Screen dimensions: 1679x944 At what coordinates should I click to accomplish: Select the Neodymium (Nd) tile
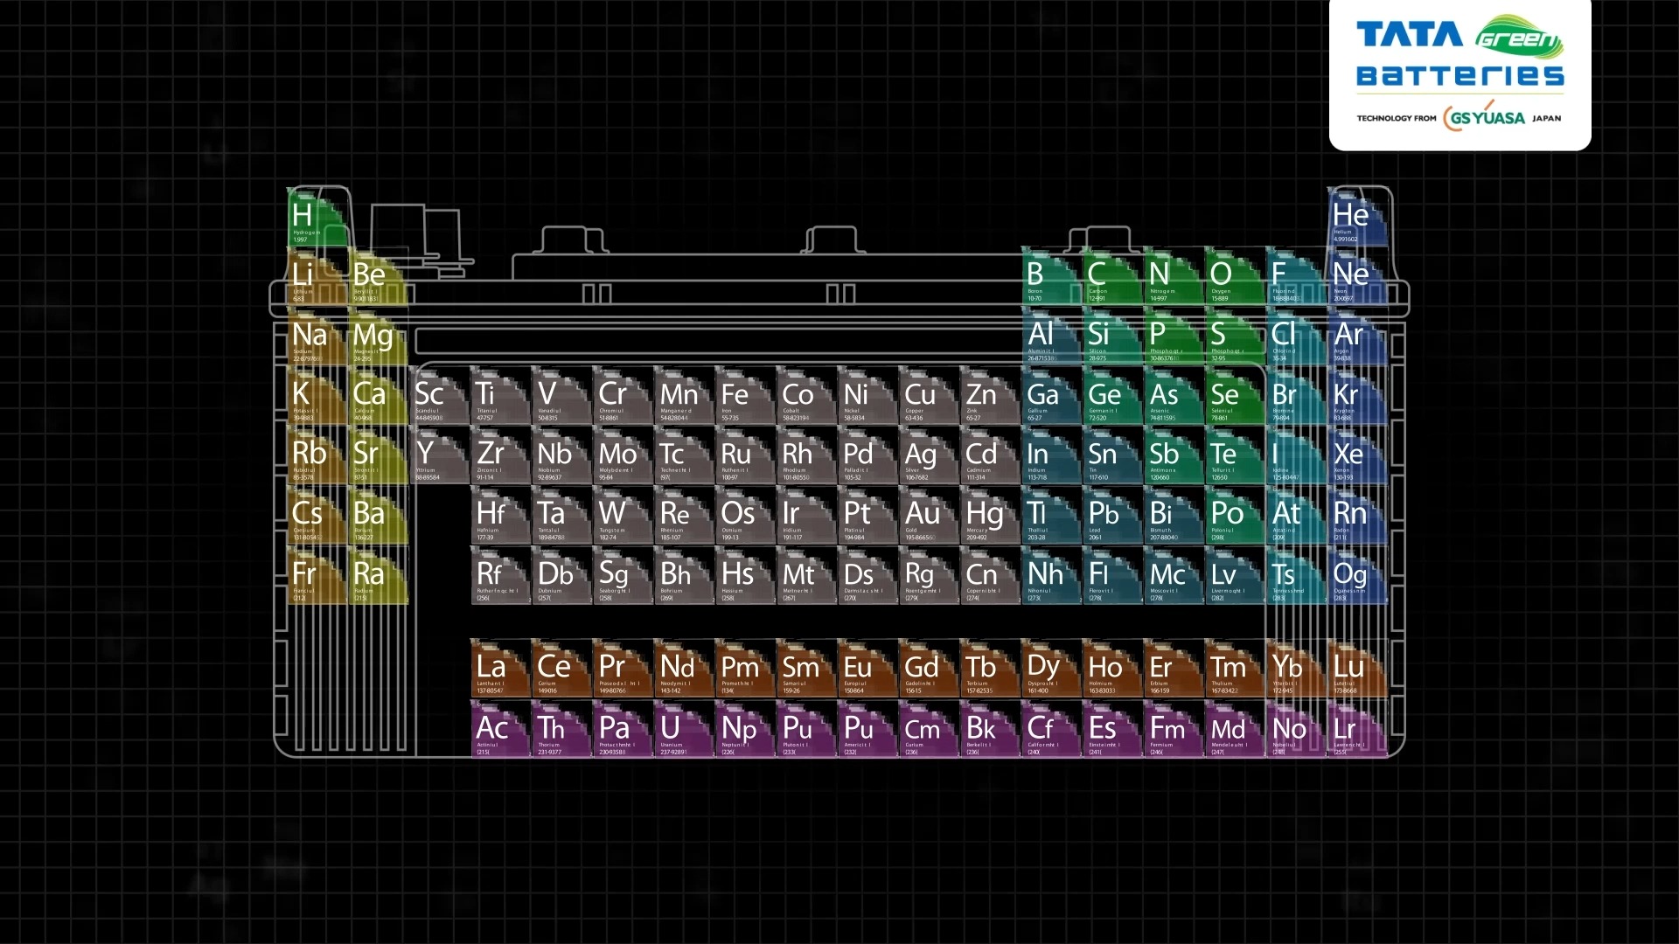684,668
